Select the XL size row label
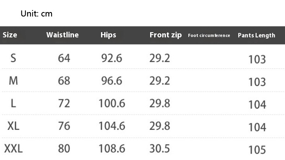This screenshot has width=285, height=160. pyautogui.click(x=13, y=126)
